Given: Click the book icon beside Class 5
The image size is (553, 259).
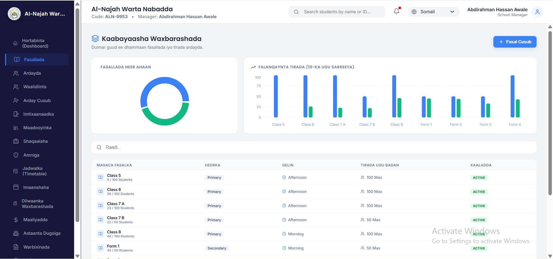Looking at the screenshot, I should coord(101,177).
